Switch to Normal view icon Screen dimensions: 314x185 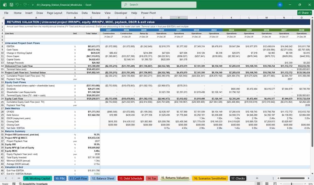(258, 184)
